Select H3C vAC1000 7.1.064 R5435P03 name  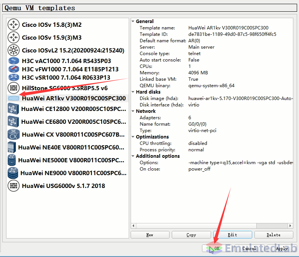[x=66, y=61]
